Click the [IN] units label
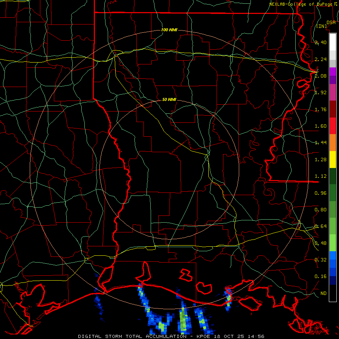 (x=322, y=26)
